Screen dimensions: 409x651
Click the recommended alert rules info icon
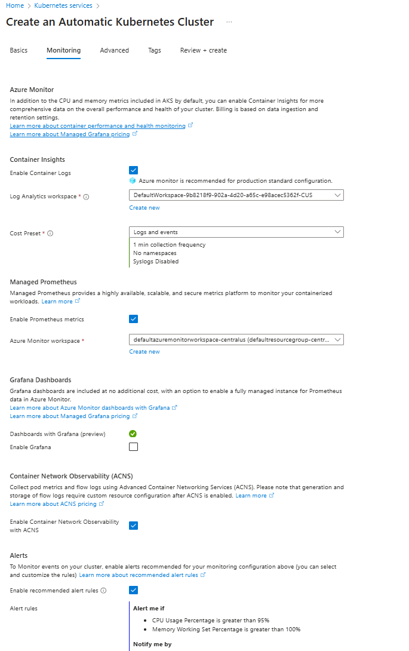coord(103,589)
